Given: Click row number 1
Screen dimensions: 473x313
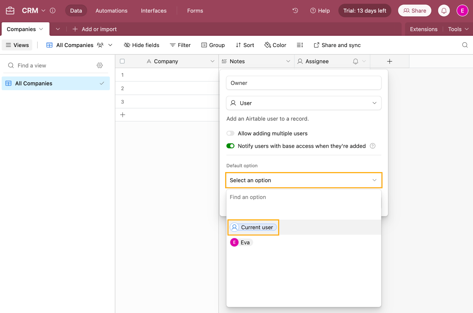Looking at the screenshot, I should point(122,75).
